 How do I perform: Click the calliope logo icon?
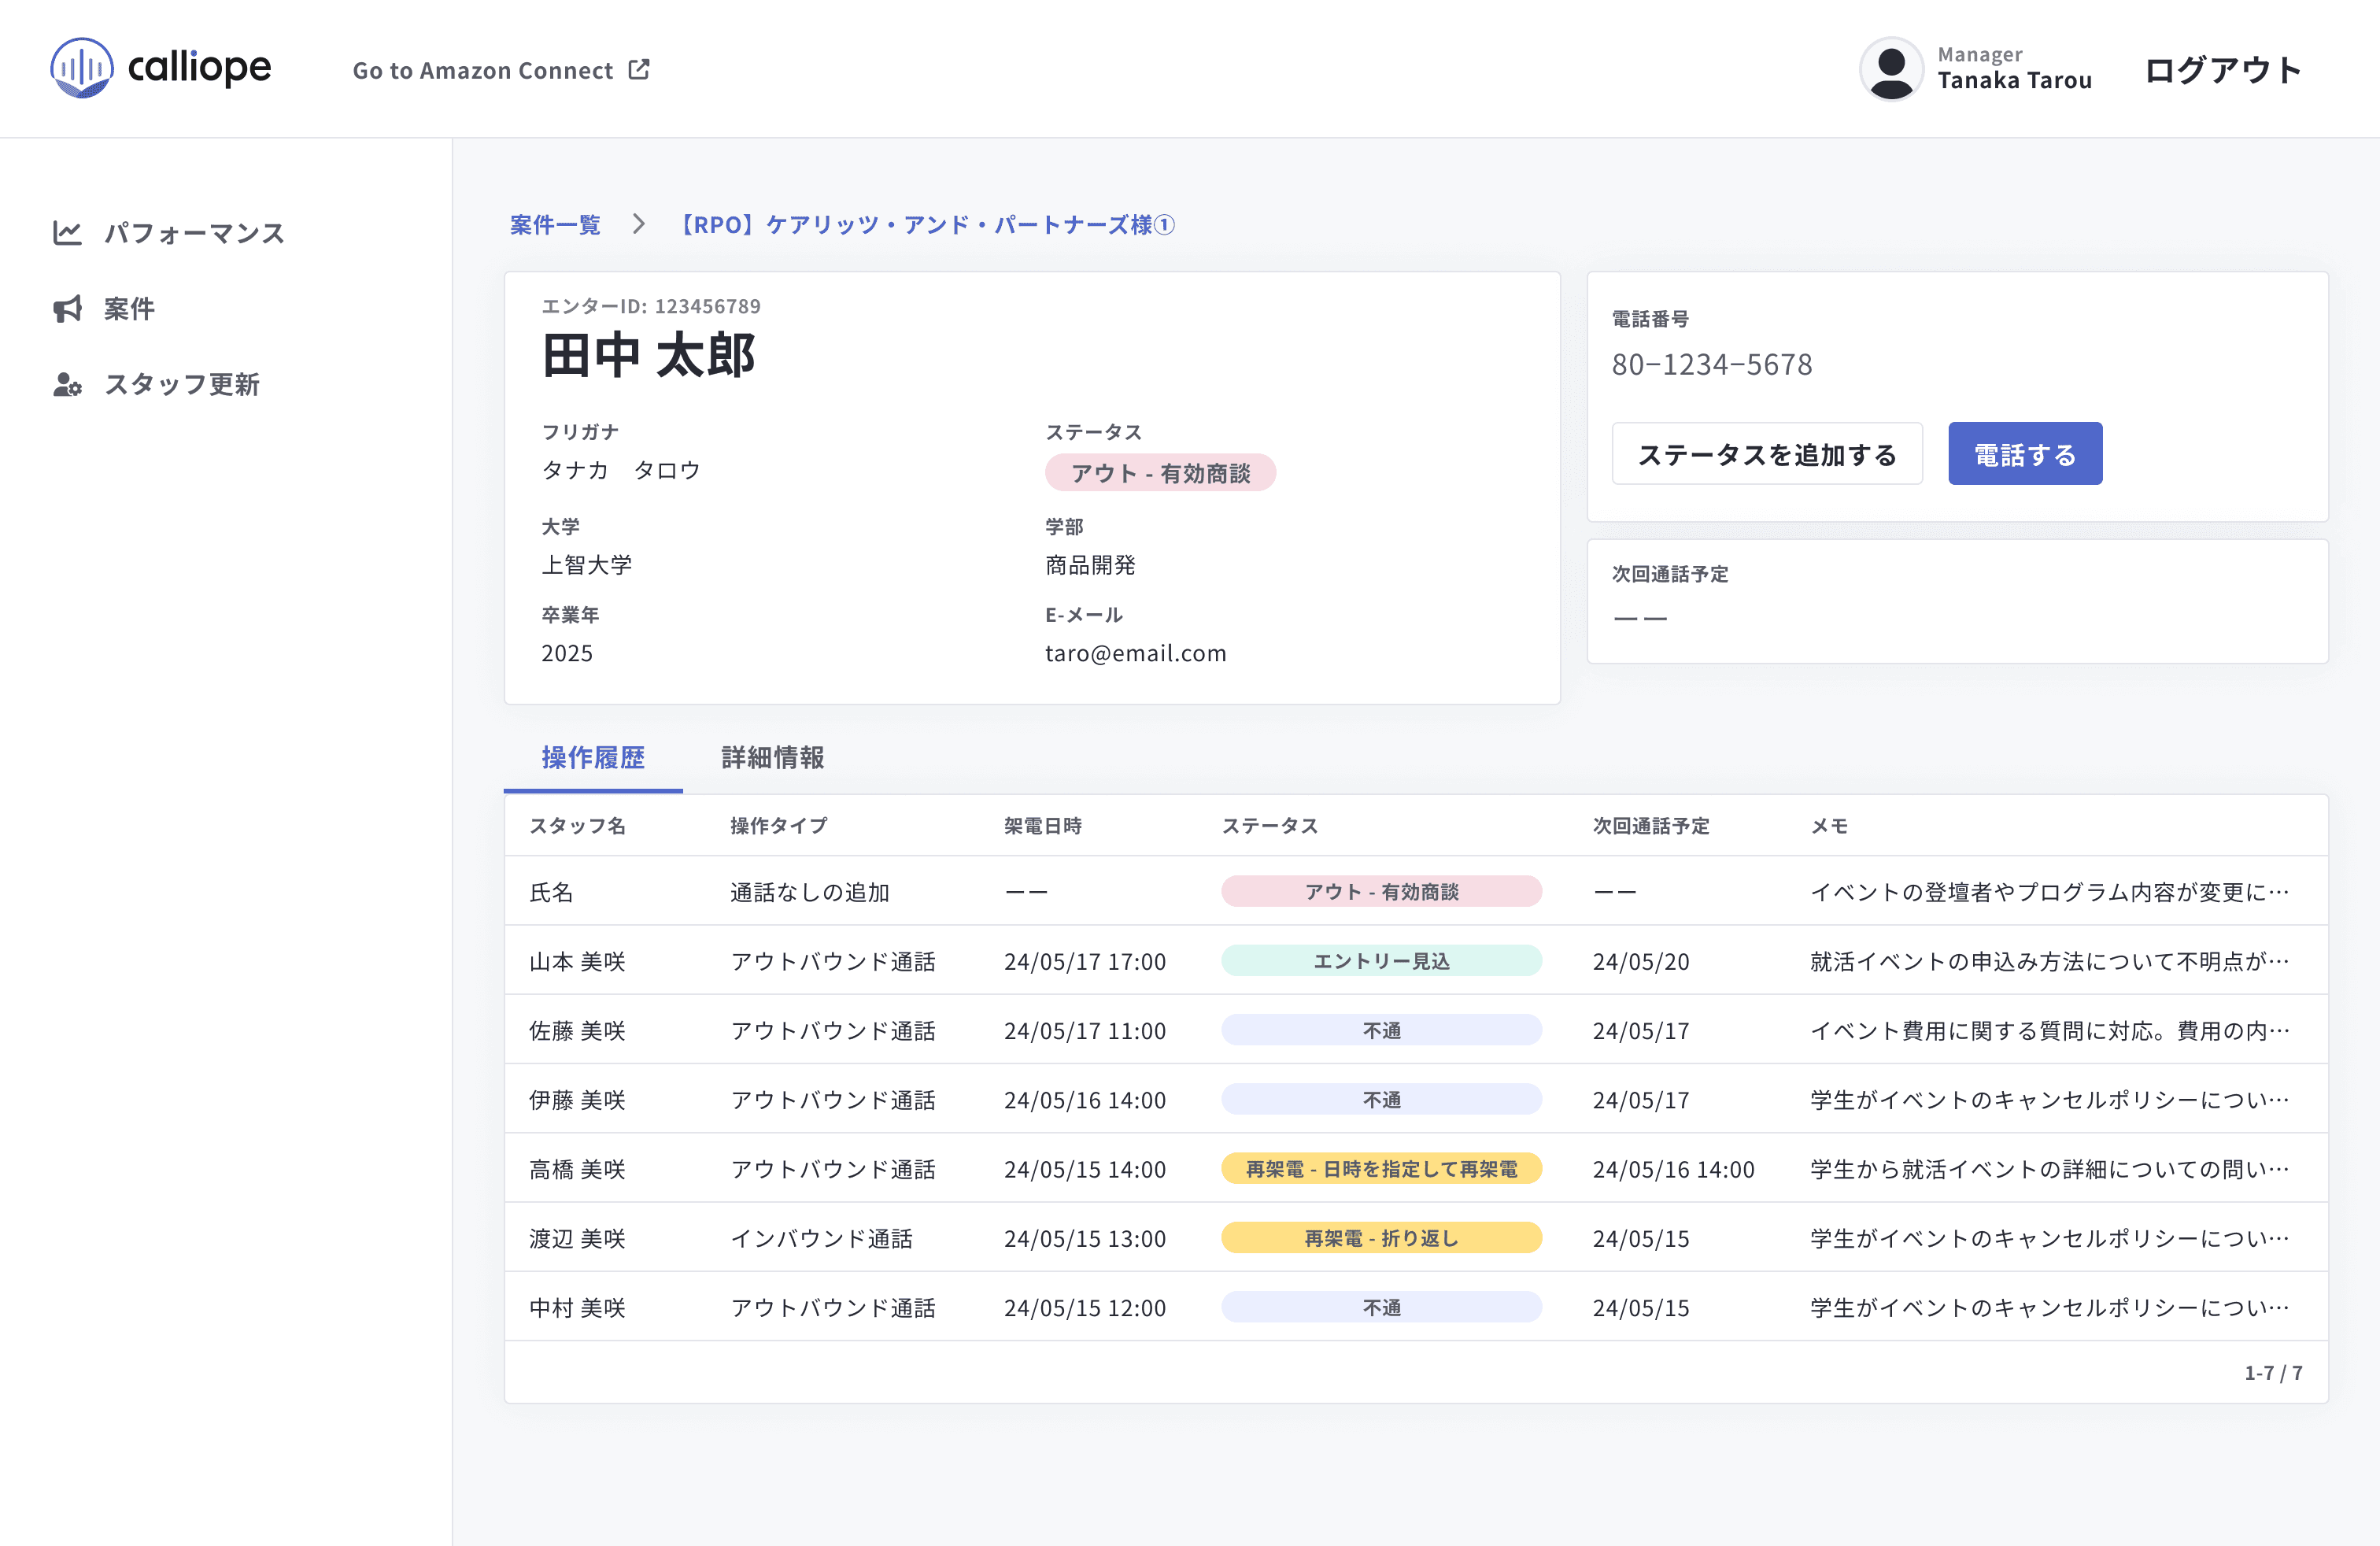82,68
